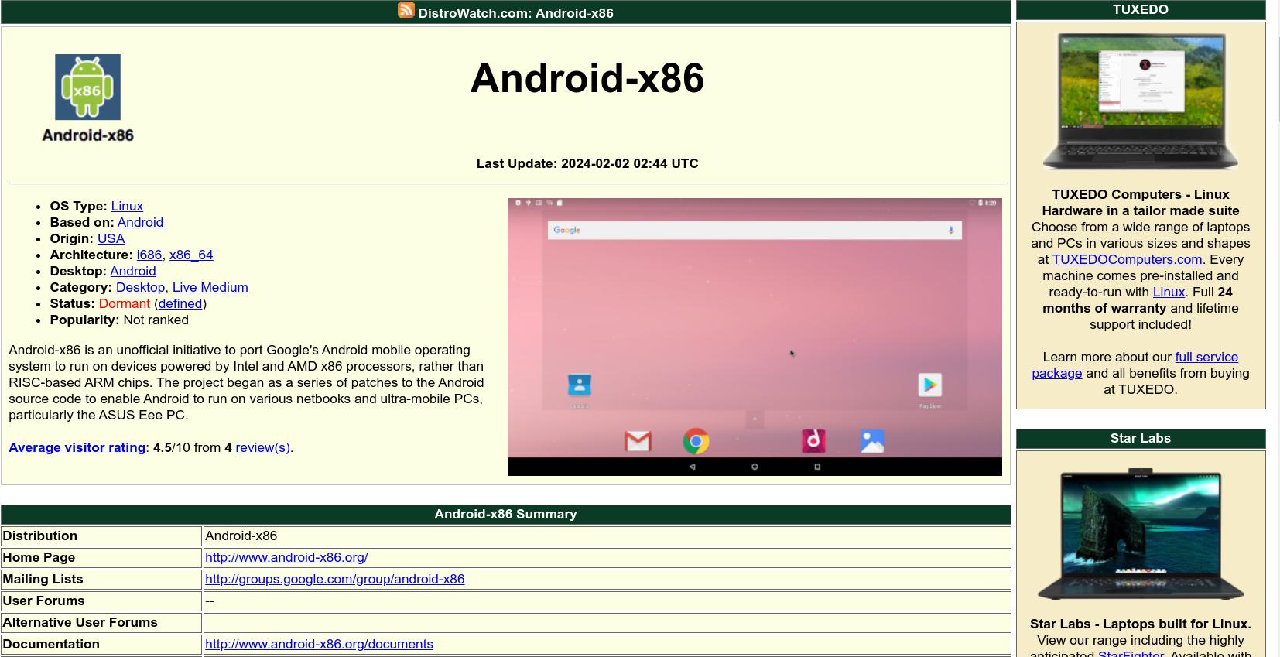Viewport: 1280px width, 657px height.
Task: Click Chrome icon in the screenshot
Action: (696, 441)
